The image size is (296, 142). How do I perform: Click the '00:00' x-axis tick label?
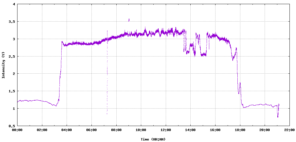coord(17,130)
